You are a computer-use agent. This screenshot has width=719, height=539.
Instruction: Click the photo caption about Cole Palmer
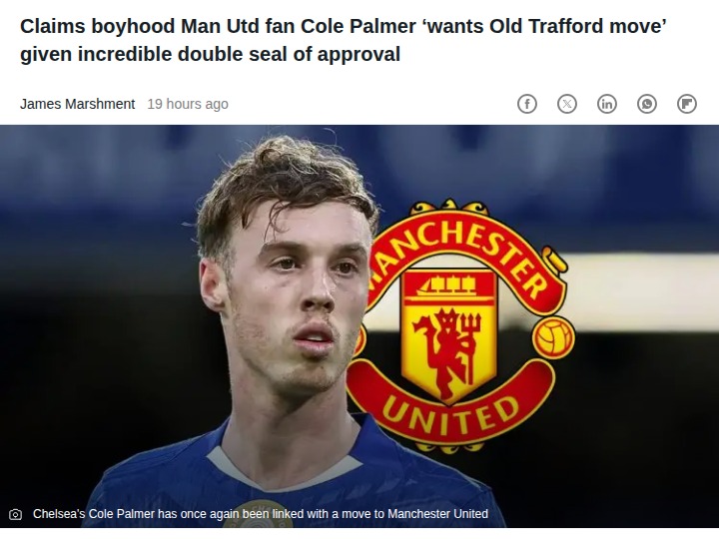coord(261,514)
